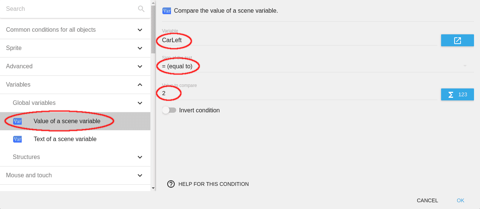Expand Common conditions for all objects
480x209 pixels.
click(x=140, y=30)
